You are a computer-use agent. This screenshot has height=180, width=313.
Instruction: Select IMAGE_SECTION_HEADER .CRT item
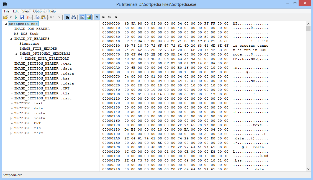pos(42,89)
